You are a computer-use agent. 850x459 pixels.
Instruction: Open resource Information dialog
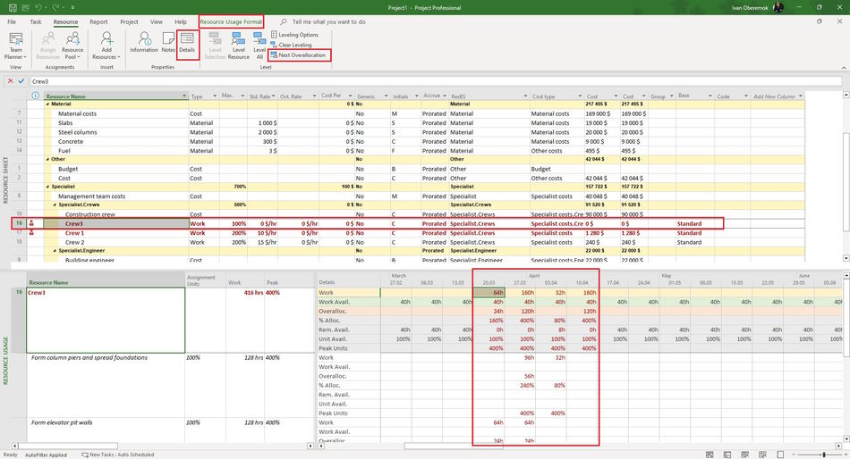(144, 42)
